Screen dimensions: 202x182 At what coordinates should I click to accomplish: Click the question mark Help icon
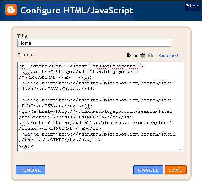coord(187,6)
